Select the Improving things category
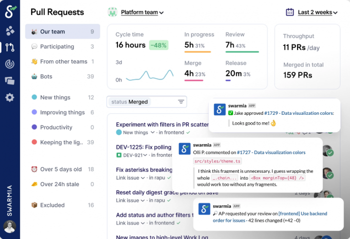This screenshot has height=239, width=350. click(x=62, y=112)
